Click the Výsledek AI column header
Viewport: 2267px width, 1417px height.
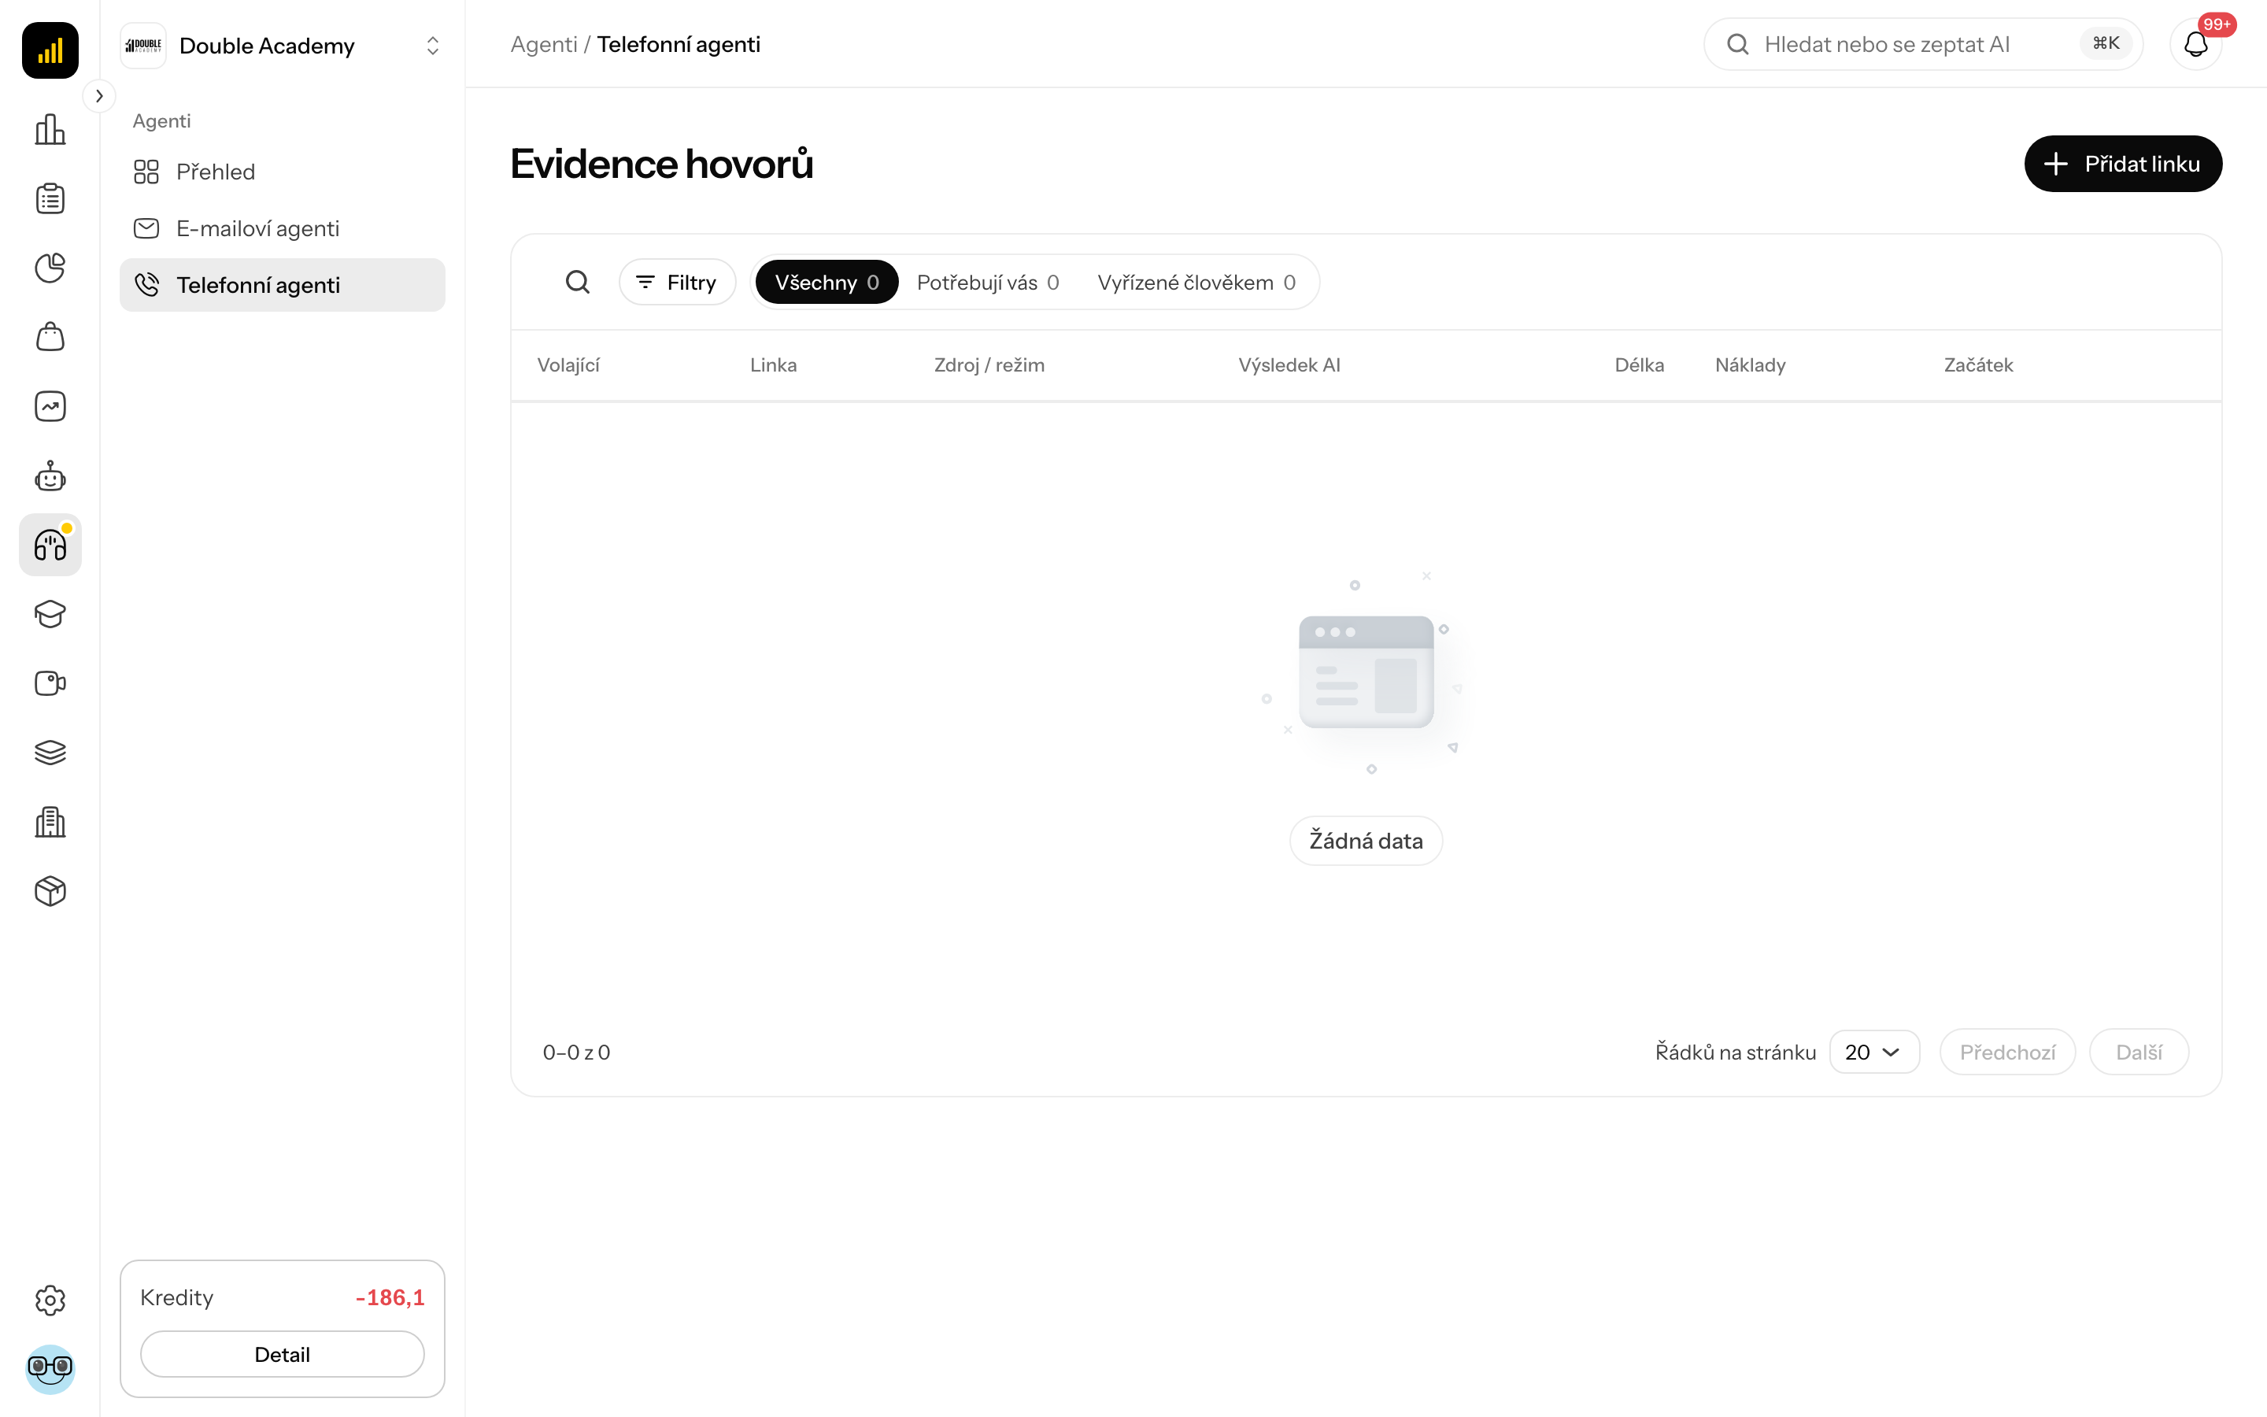(x=1289, y=364)
